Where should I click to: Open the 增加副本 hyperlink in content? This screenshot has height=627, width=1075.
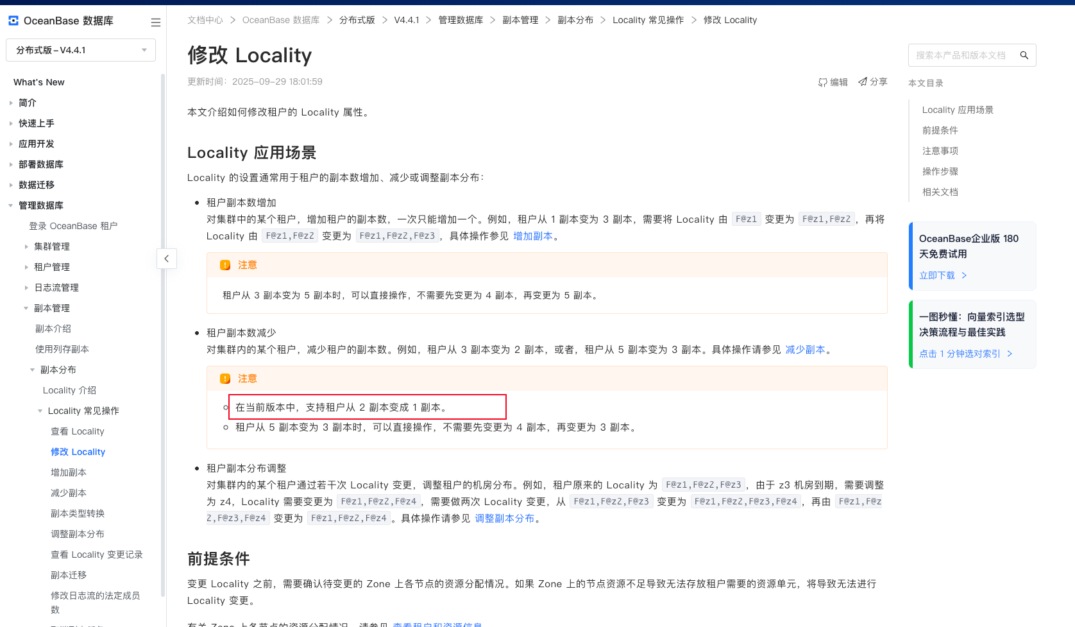(532, 236)
